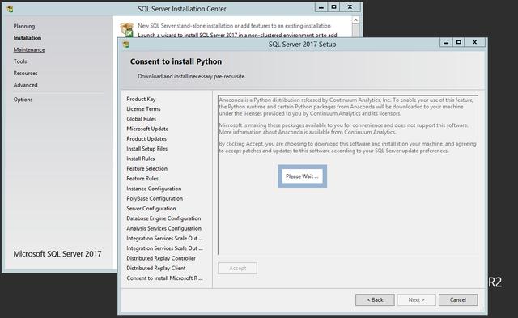This screenshot has height=318, width=518.
Task: Select the Analysis Services Configuration step
Action: point(163,228)
